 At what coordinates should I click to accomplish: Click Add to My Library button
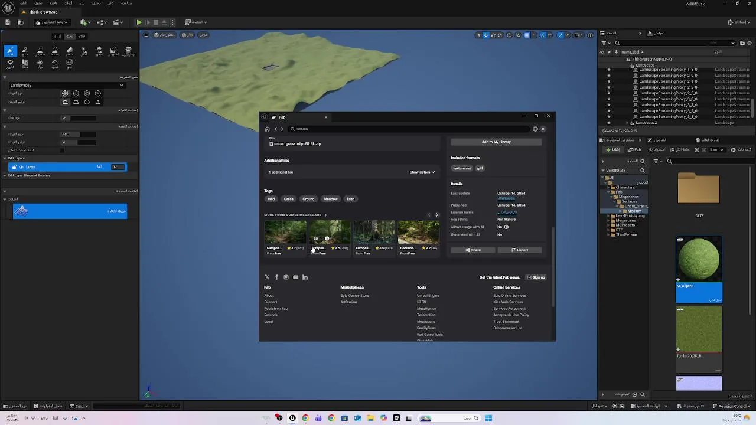(x=496, y=142)
